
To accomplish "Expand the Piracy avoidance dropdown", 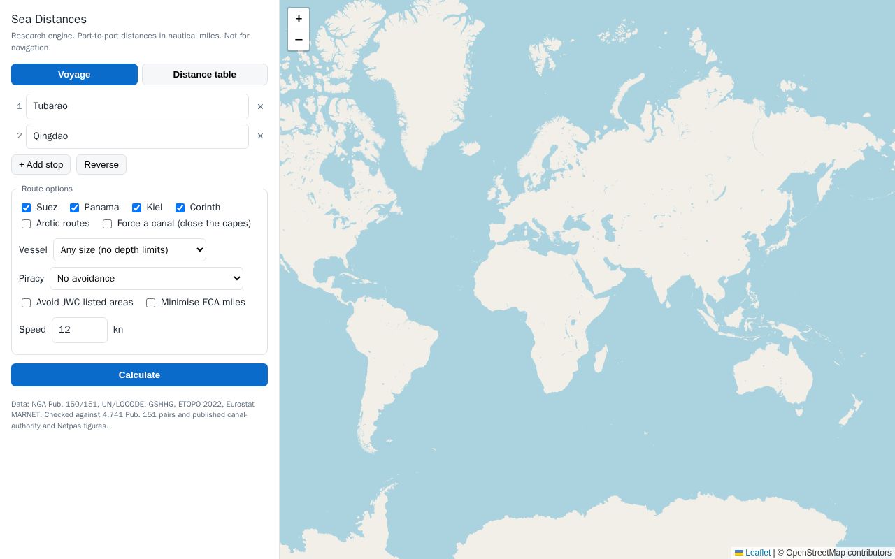I will [146, 279].
